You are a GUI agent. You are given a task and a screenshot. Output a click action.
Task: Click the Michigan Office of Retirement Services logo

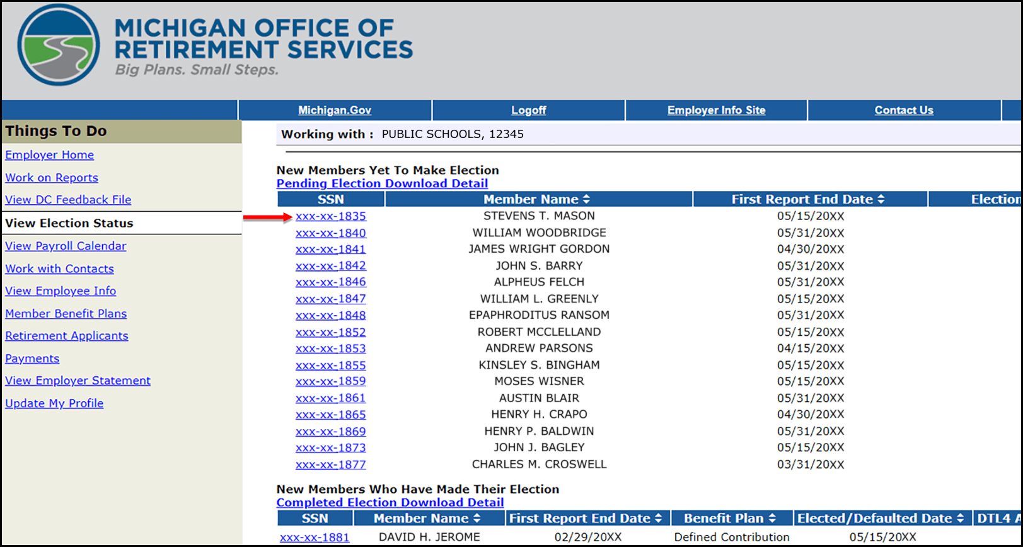(59, 45)
